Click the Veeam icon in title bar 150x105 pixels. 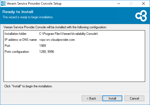[3, 4]
